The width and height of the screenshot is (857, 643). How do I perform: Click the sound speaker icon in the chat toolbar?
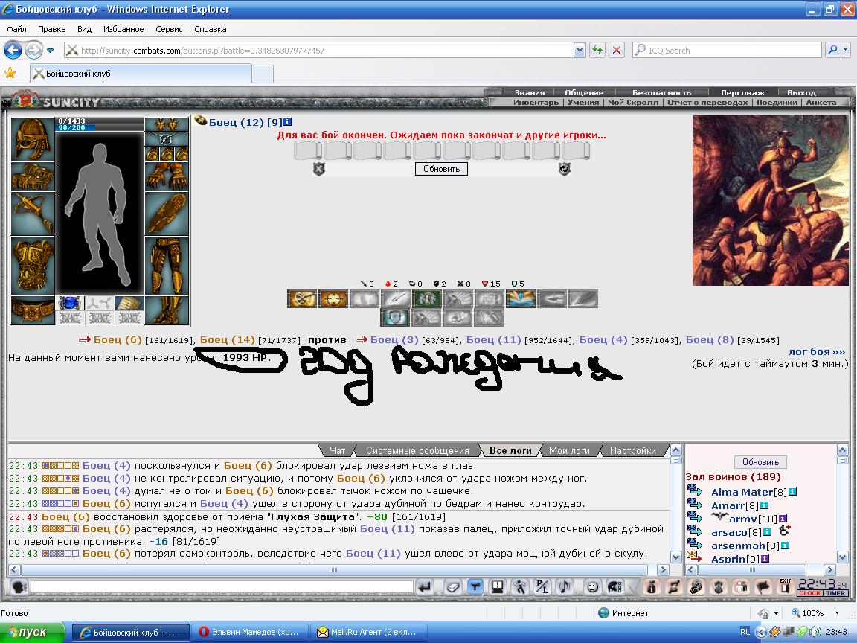[x=564, y=587]
